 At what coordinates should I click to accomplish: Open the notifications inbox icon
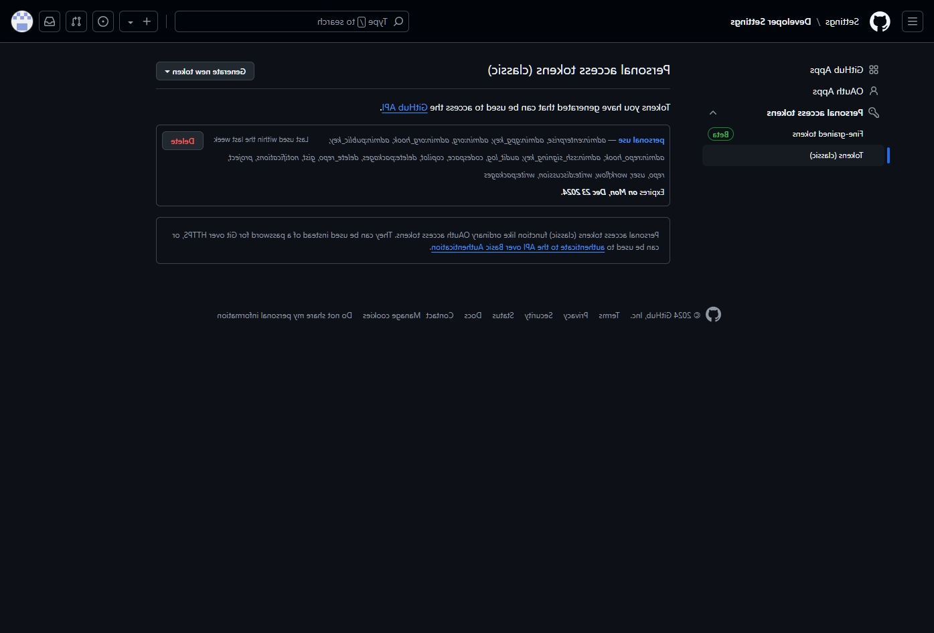click(50, 21)
